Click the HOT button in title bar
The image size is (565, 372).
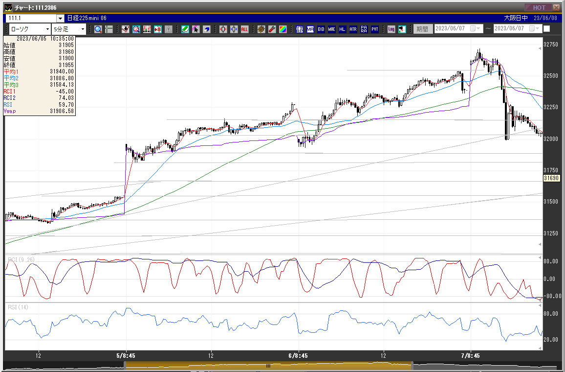537,7
